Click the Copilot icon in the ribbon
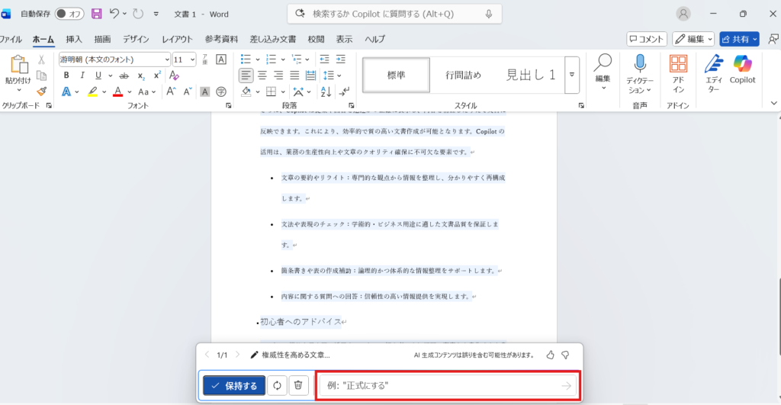Viewport: 781px width, 405px height. click(742, 67)
